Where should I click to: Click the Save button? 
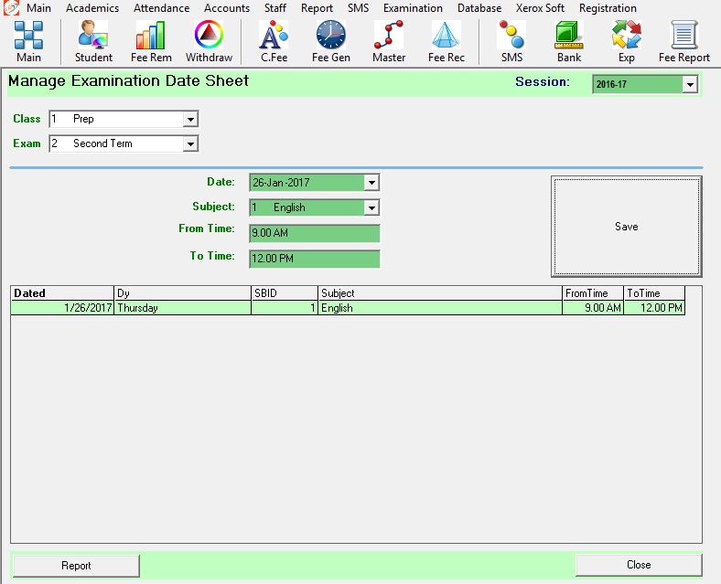tap(626, 227)
